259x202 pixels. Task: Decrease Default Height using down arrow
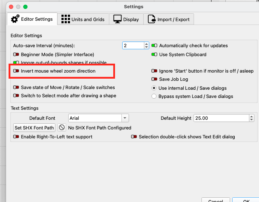click(251, 120)
